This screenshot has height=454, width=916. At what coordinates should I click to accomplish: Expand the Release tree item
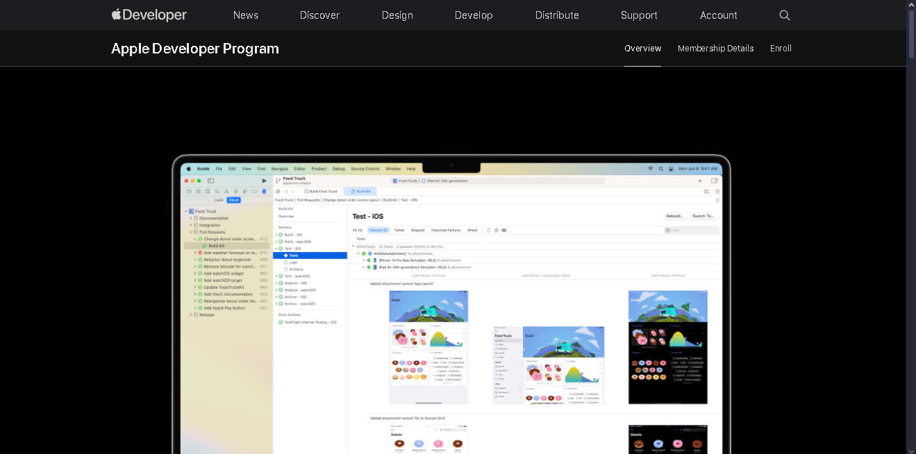click(191, 314)
